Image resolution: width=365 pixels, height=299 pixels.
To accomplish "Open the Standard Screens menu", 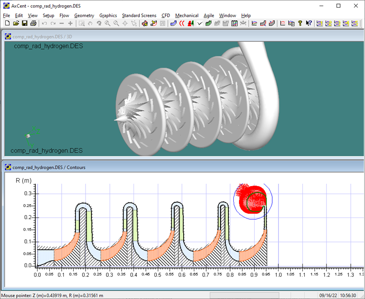I will (x=139, y=15).
